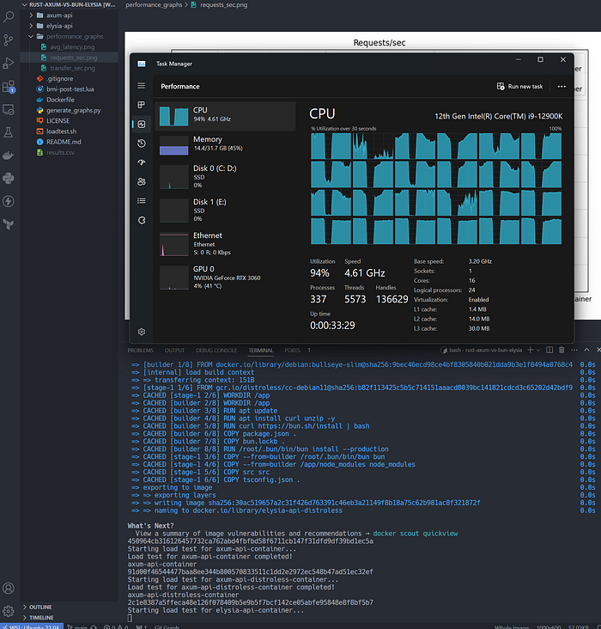This screenshot has width=601, height=629.
Task: Switch to the PROBLEMS panel tab
Action: [140, 351]
